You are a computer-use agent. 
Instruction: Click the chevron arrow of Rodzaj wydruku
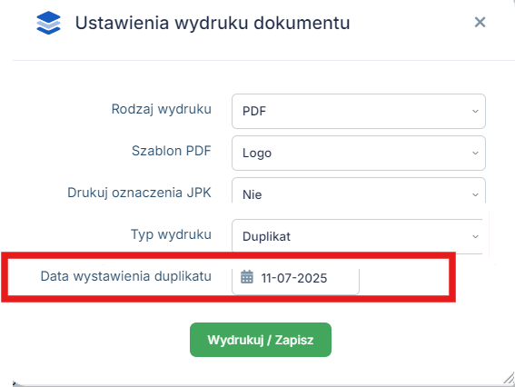(475, 111)
